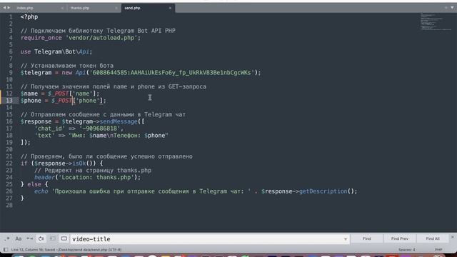457x257 pixels.
Task: Toggle the sidebar from status bar icon
Action: point(6,250)
